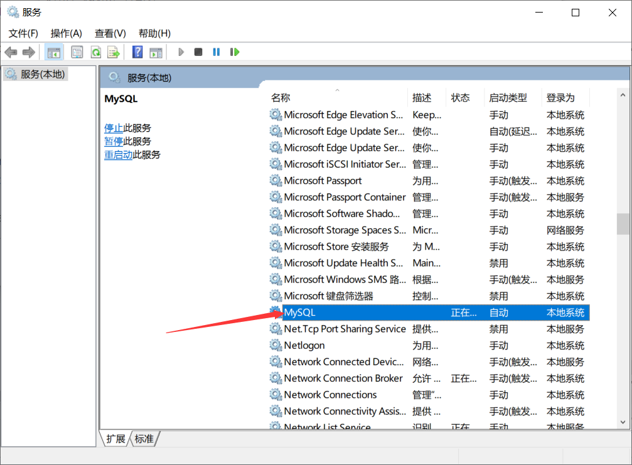Image resolution: width=632 pixels, height=465 pixels.
Task: Click the 停止 link to stop service
Action: coord(114,128)
